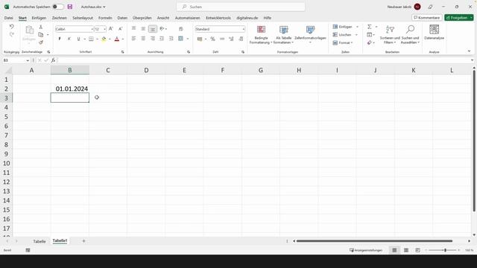
Task: Toggle center text horizontally
Action: pyautogui.click(x=143, y=39)
